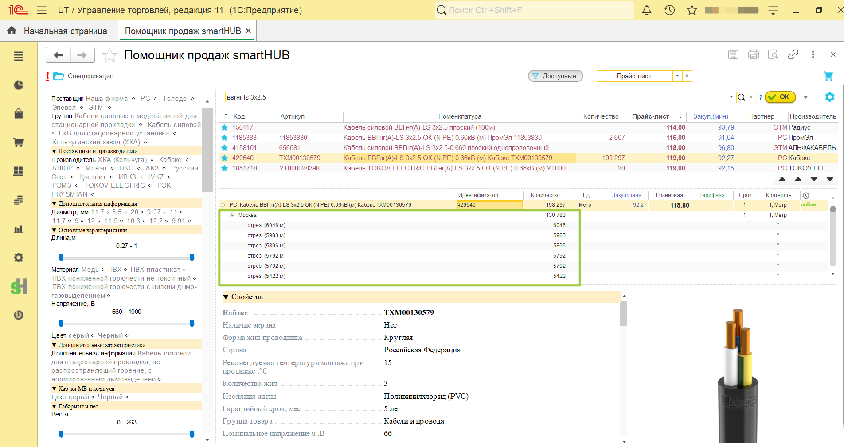Toggle the Доступные filter
844x447 pixels.
[x=555, y=76]
